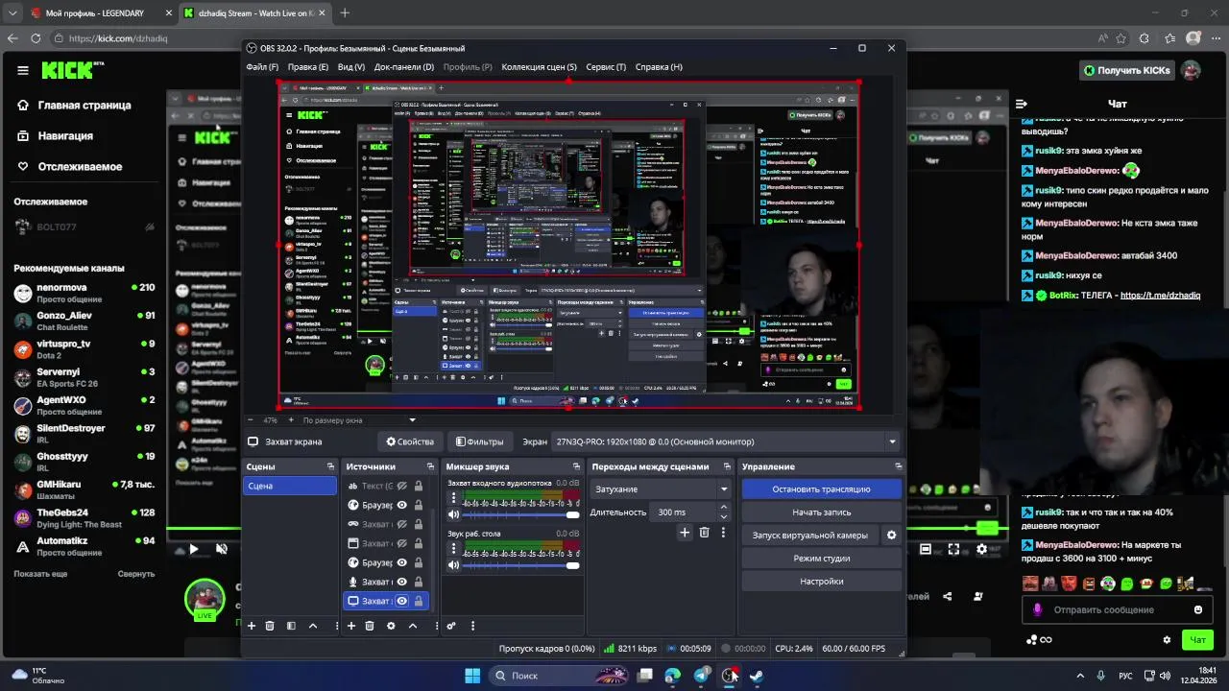Open the Правка menu

(308, 67)
